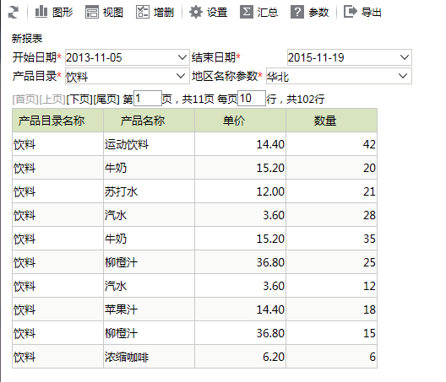Click the refresh arrows icon
446x382 pixels.
pos(13,13)
